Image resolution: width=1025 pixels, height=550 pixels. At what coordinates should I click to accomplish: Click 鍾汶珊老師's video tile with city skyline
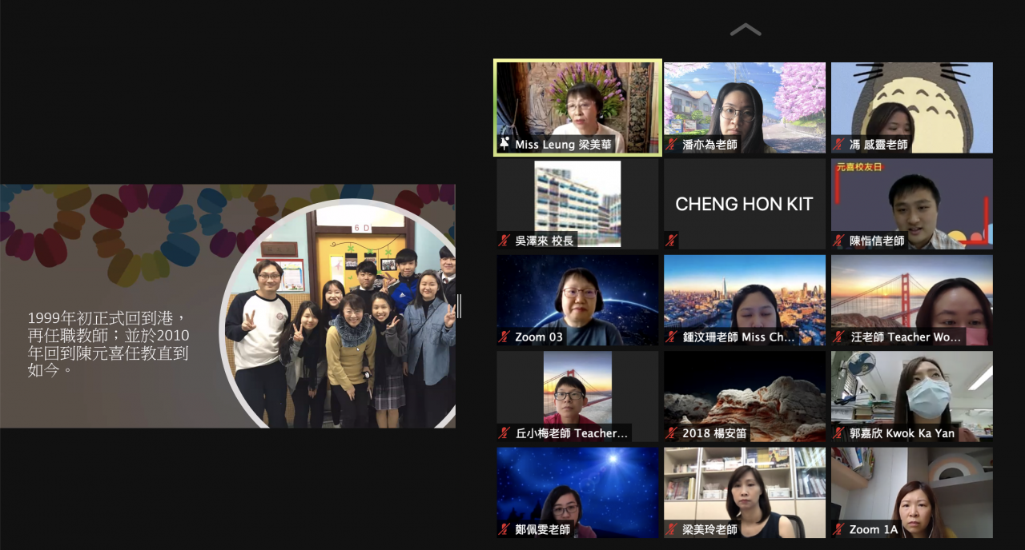pyautogui.click(x=745, y=300)
